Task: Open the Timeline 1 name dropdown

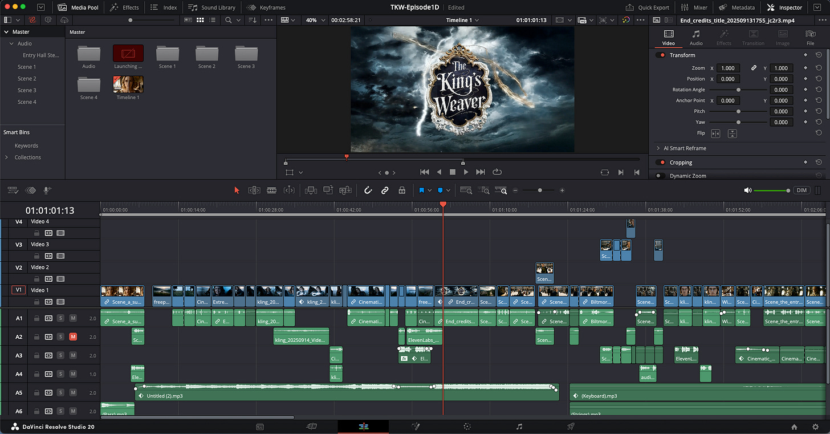Action: coord(462,20)
